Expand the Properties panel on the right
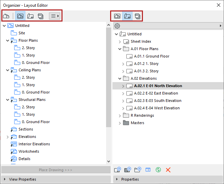The image size is (224, 184). point(117,179)
